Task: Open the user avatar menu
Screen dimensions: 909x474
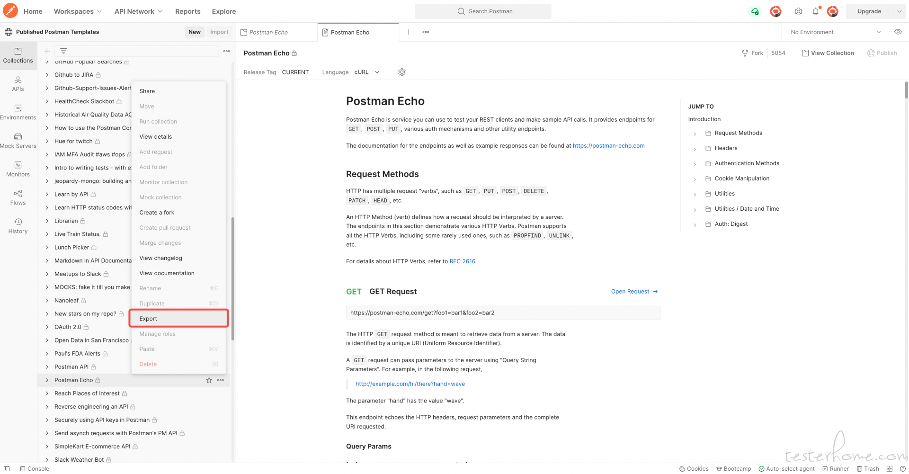Action: (x=832, y=11)
